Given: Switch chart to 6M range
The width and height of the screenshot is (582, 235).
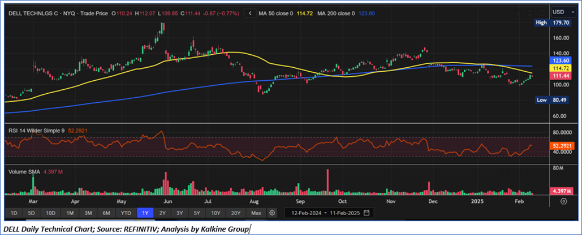Looking at the screenshot, I should (106, 213).
